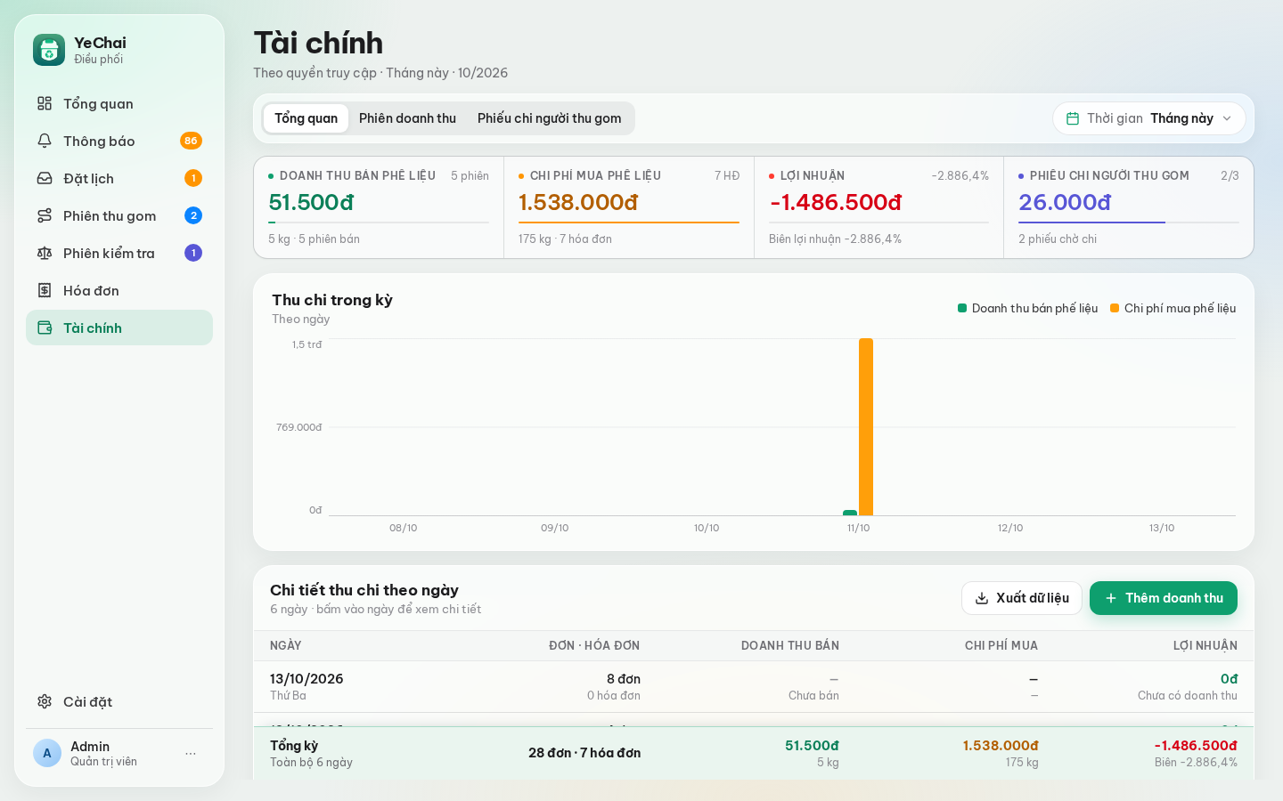Open Tổng quan dashboard icon in sidebar
The width and height of the screenshot is (1283, 801).
[x=45, y=103]
